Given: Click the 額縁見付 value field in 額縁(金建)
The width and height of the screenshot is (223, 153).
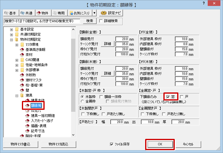Looking at the screenshot, I should (122, 39).
